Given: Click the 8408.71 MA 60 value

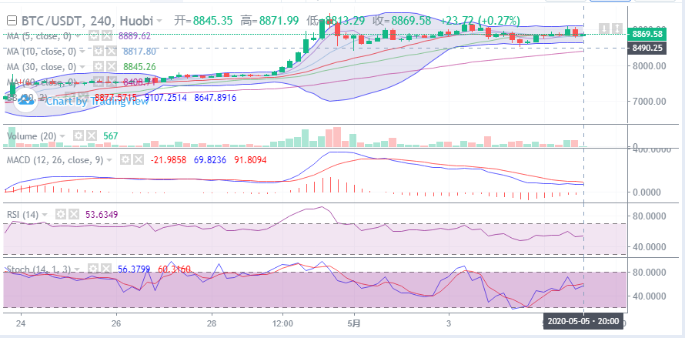Looking at the screenshot, I should pyautogui.click(x=139, y=82).
